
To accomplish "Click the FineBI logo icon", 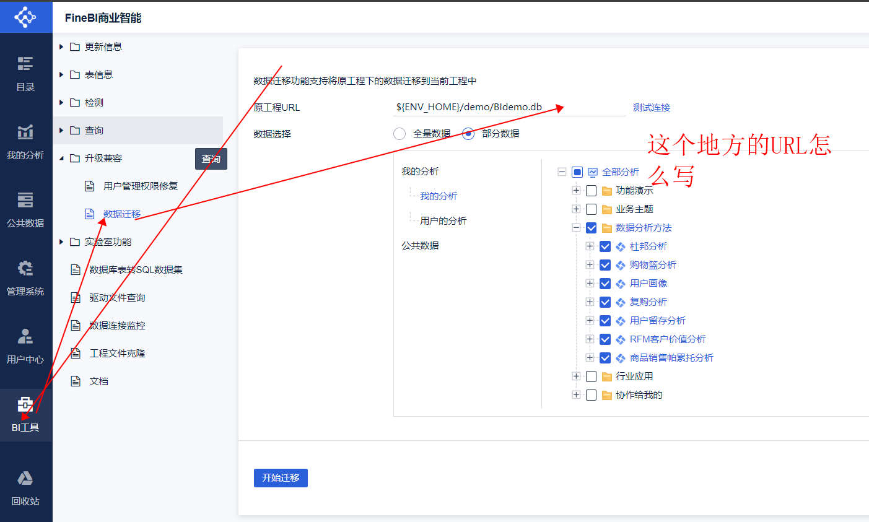I will [x=25, y=17].
